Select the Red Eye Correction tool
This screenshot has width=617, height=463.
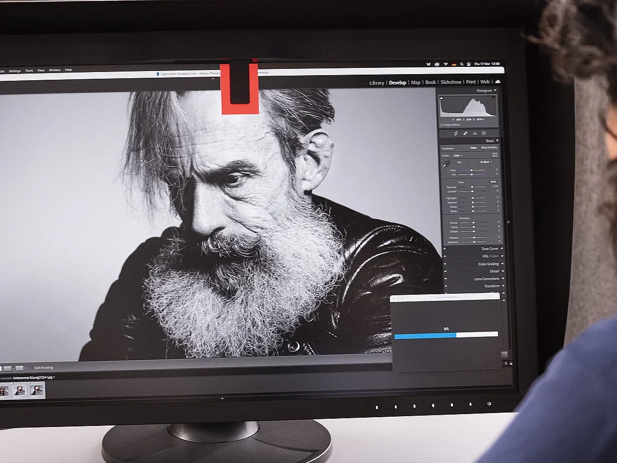coord(475,133)
